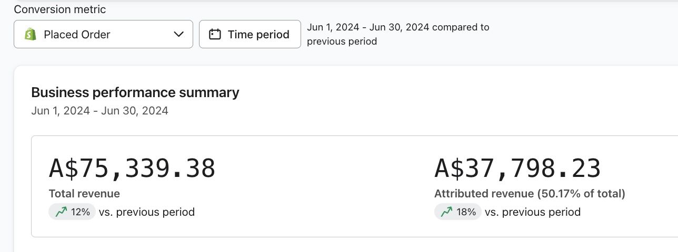Click the green trend arrow beside 18%

tap(447, 212)
